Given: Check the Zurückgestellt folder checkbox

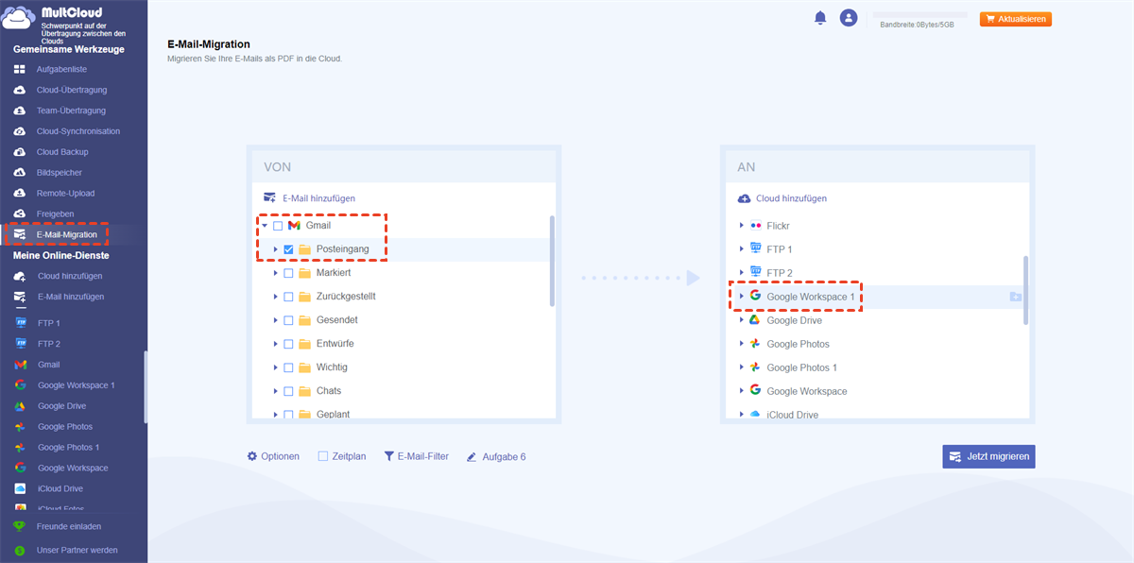Looking at the screenshot, I should pos(288,297).
